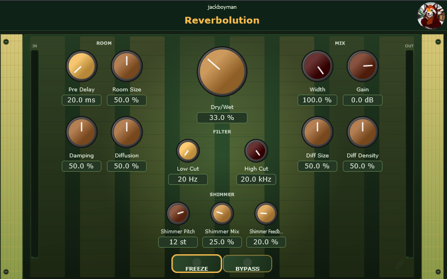This screenshot has height=279, width=447.
Task: Click the ROOM section label
Action: click(x=104, y=43)
